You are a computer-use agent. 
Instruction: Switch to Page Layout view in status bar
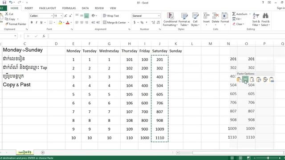click(x=240, y=158)
